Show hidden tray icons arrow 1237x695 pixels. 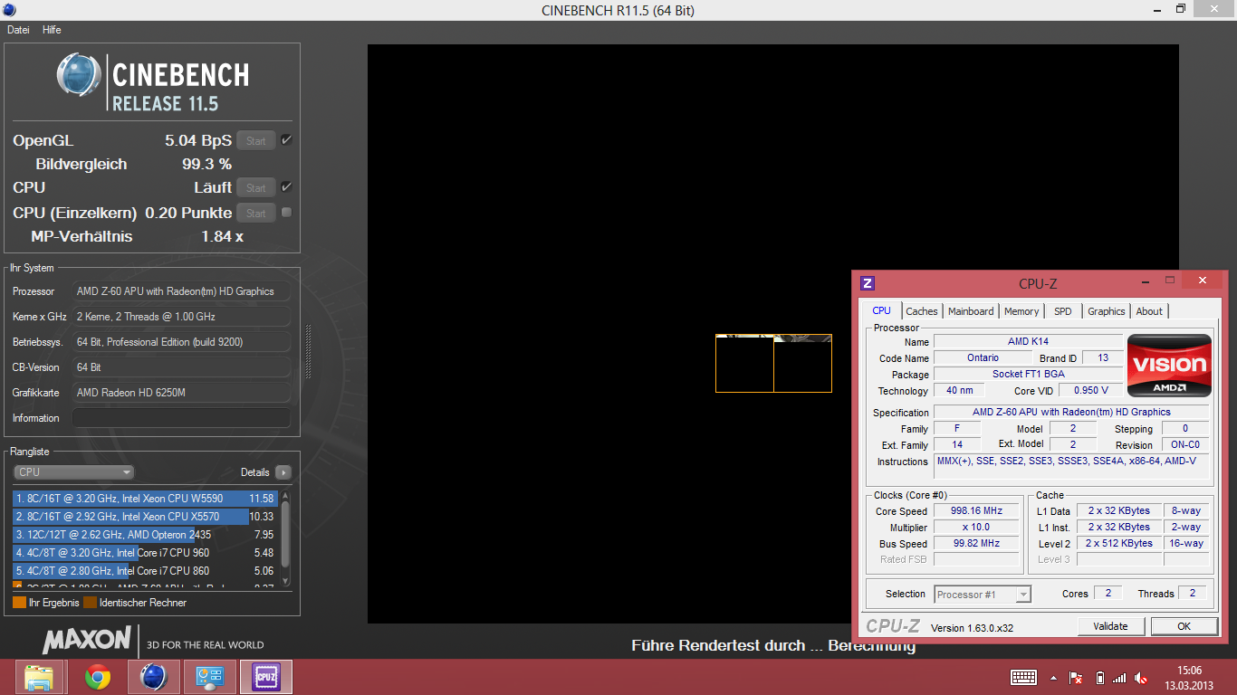[1053, 678]
